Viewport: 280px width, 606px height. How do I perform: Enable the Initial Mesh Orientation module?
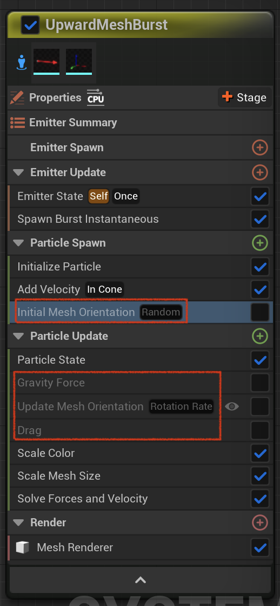click(259, 312)
